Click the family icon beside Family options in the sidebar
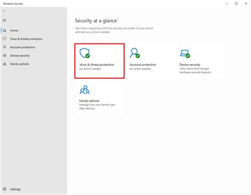 pos(5,64)
